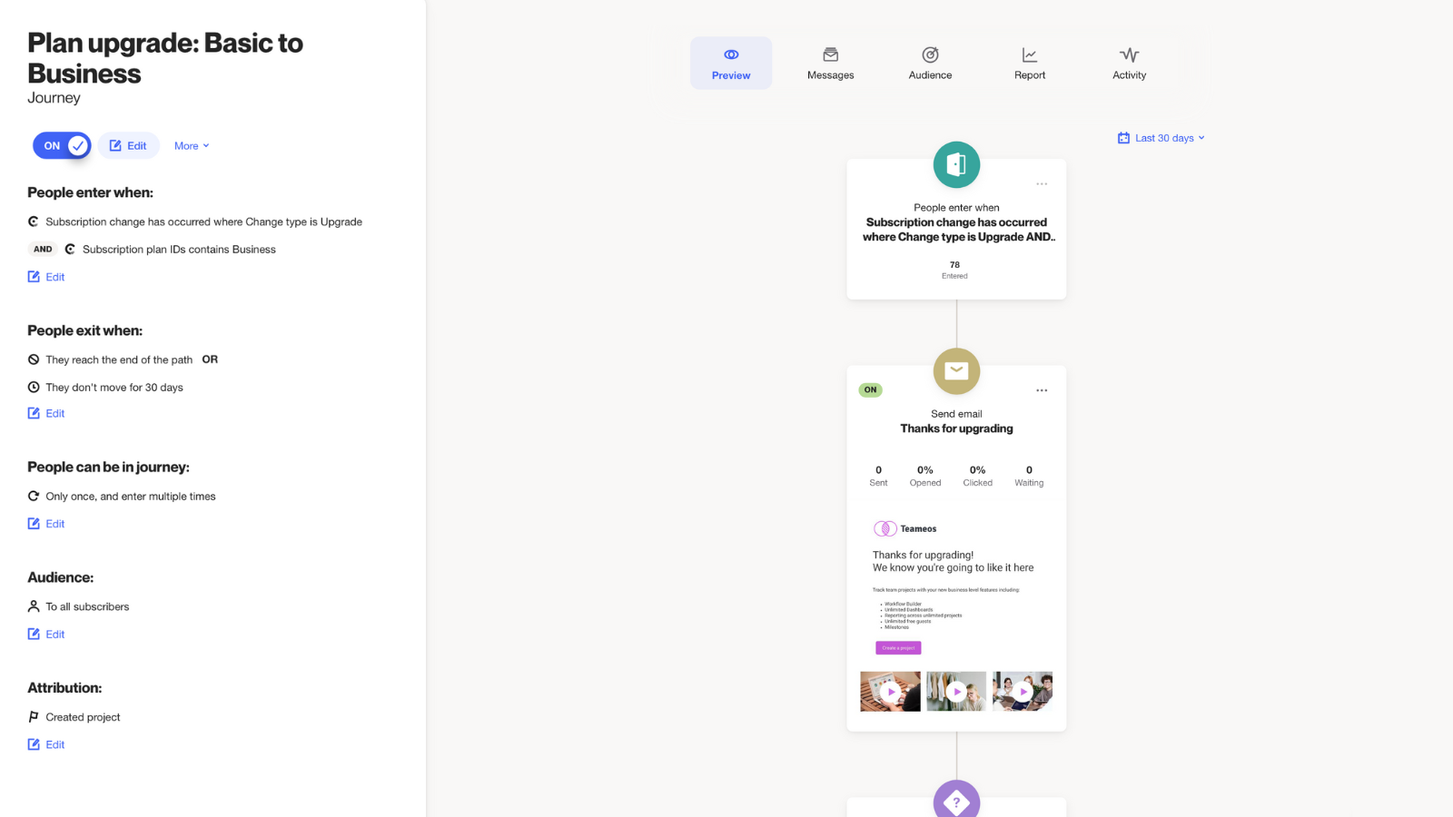1453x817 pixels.
Task: Click the entry trigger door icon
Action: (956, 164)
